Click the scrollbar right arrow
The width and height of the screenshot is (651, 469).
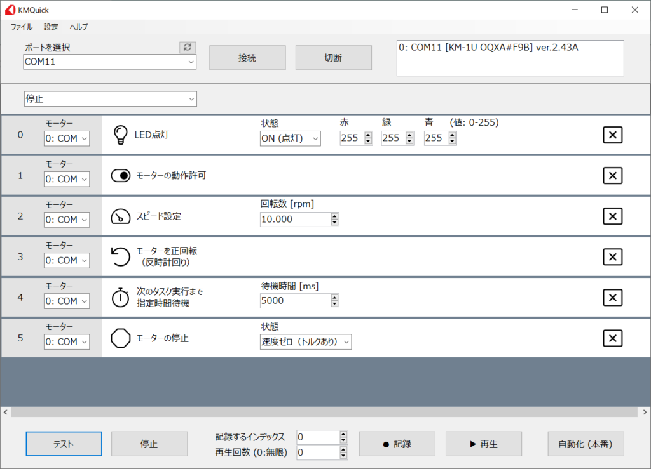(645, 412)
